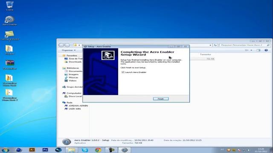
Task: Click Finish in the setup wizard
Action: point(161,99)
